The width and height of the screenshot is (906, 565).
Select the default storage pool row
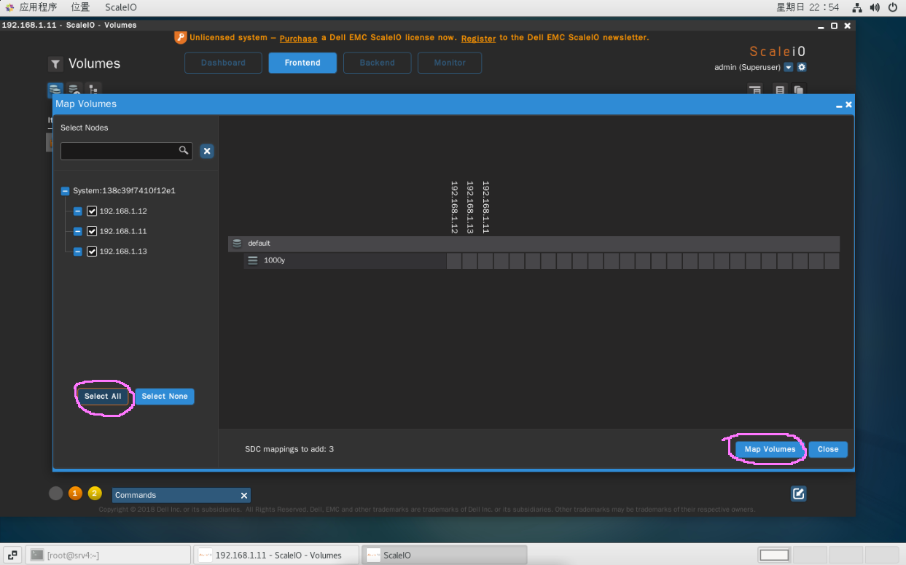[x=534, y=243]
